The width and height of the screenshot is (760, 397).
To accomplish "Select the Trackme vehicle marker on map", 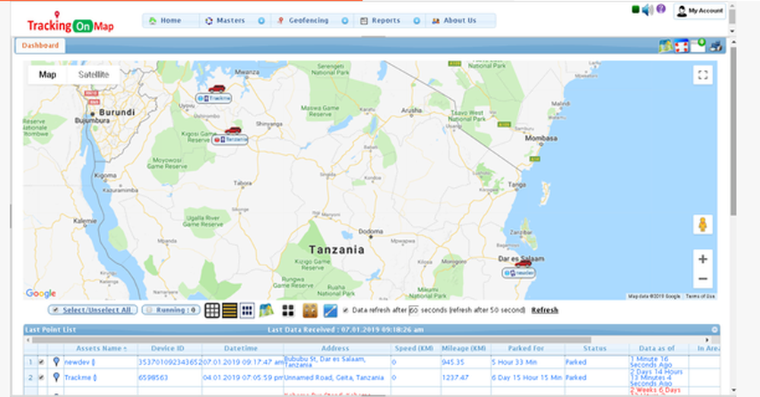I will pyautogui.click(x=216, y=89).
